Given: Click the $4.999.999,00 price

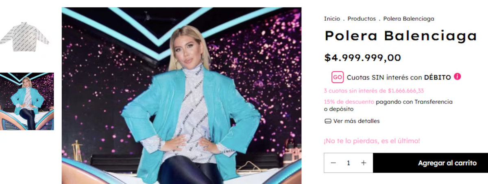Looking at the screenshot, I should [363, 58].
